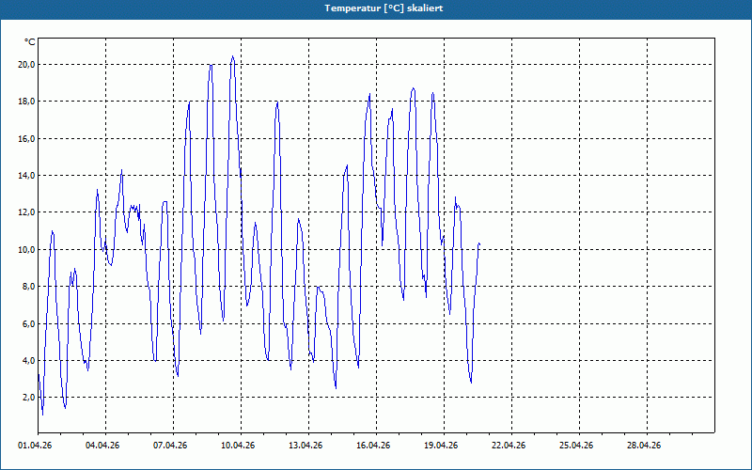
Task: Select the 10.04.26 date label
Action: [239, 446]
